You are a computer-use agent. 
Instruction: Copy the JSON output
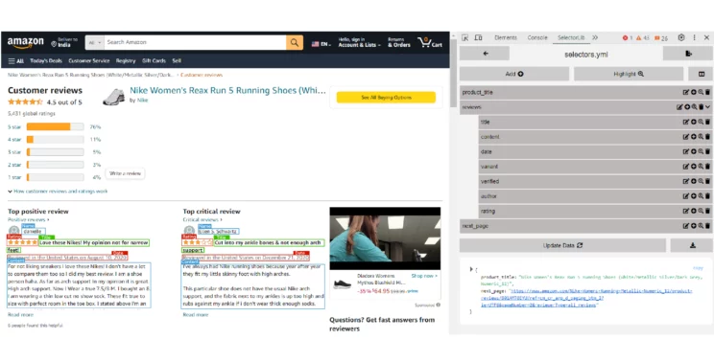(x=698, y=268)
